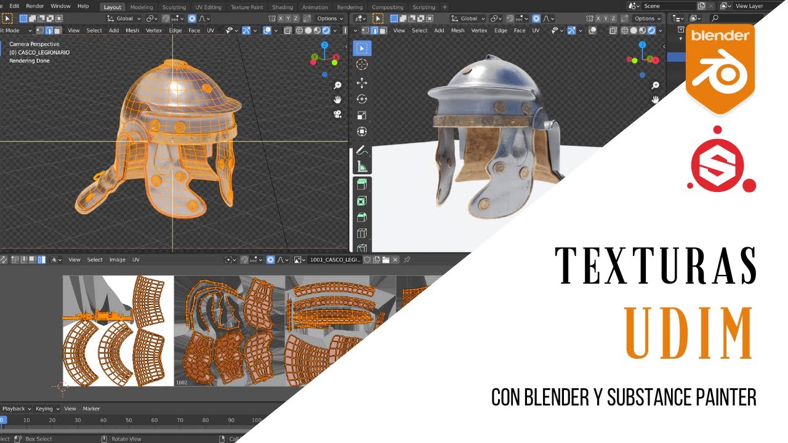Open image file folder icon in UV editor
This screenshot has width=788, height=443.
(x=386, y=260)
